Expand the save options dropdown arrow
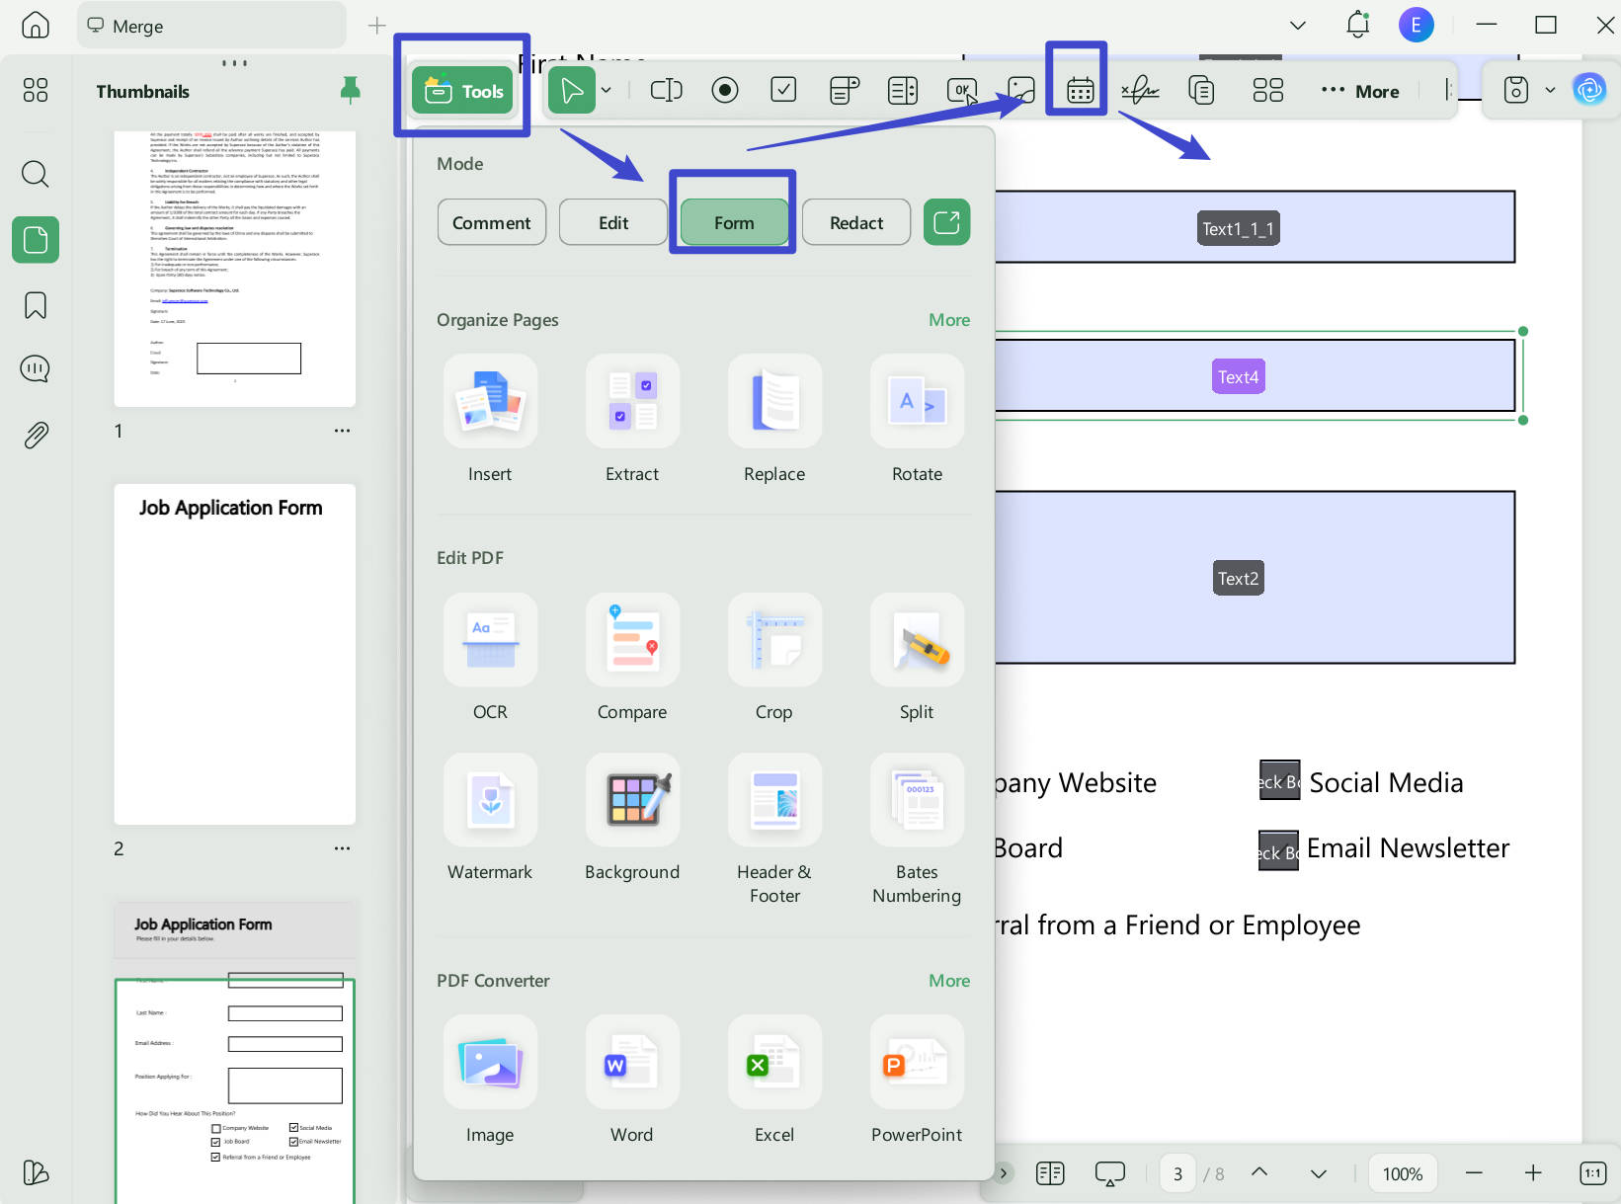 [x=1550, y=91]
